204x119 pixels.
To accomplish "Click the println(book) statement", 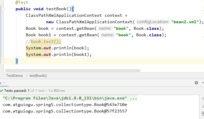I will [57, 48].
